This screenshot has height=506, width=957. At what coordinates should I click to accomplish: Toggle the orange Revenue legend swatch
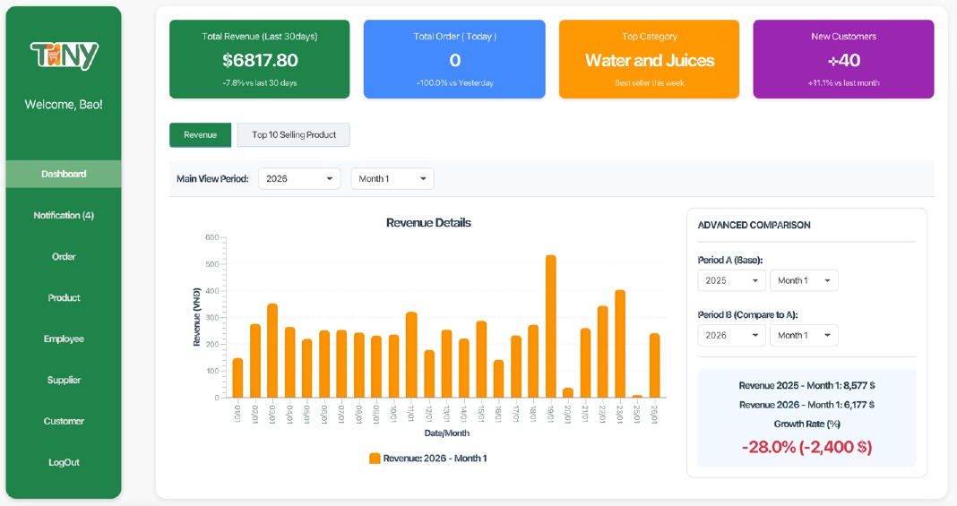pyautogui.click(x=375, y=459)
